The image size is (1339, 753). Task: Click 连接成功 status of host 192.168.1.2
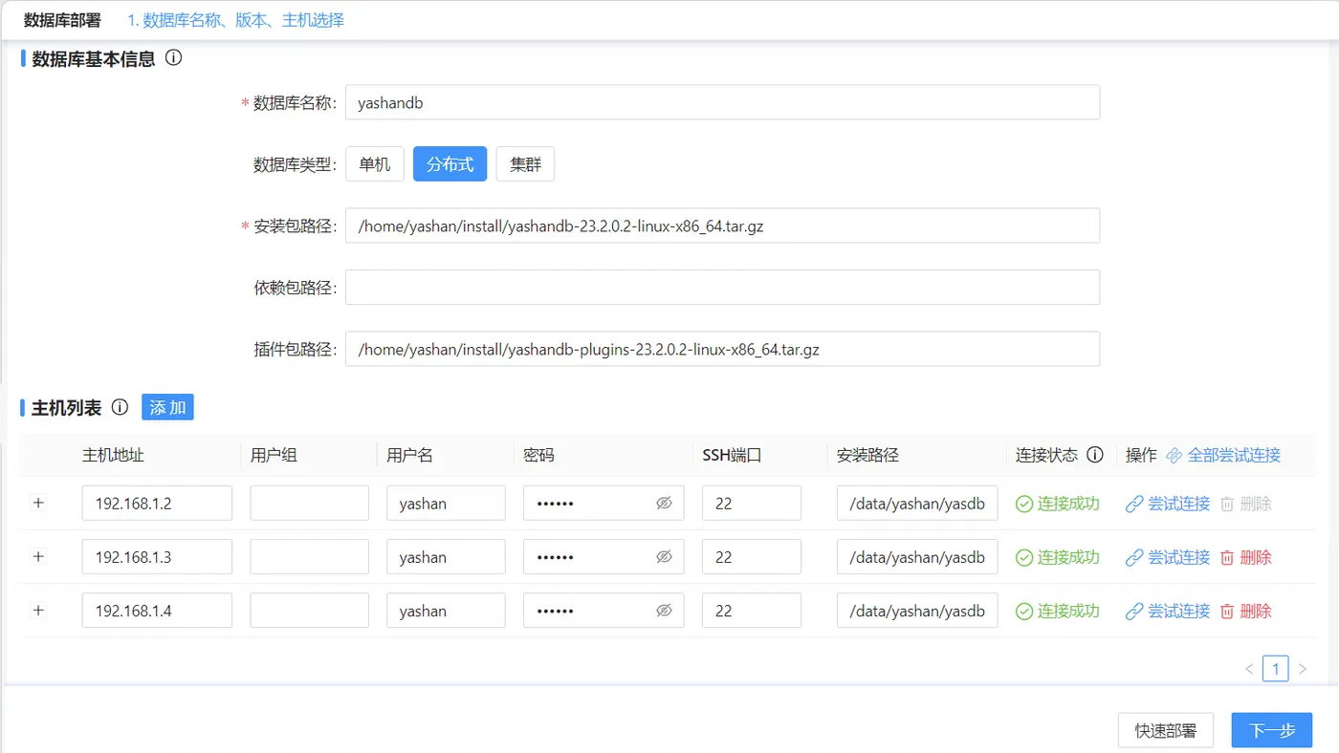(x=1058, y=504)
